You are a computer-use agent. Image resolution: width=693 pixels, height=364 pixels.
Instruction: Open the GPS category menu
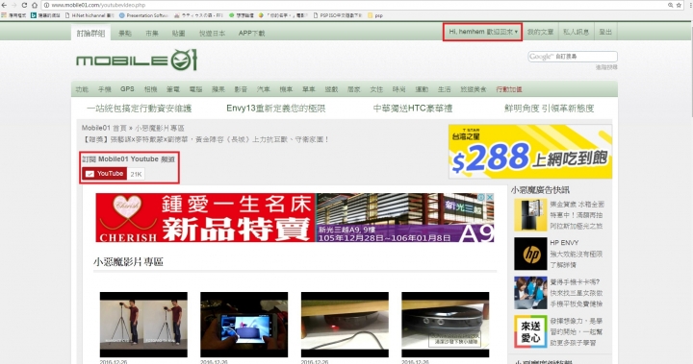(127, 89)
